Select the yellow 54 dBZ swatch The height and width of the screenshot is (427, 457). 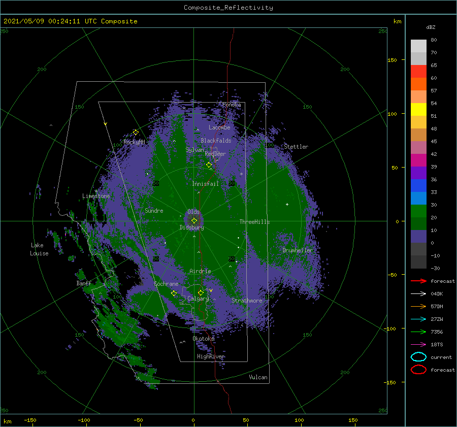click(x=418, y=109)
